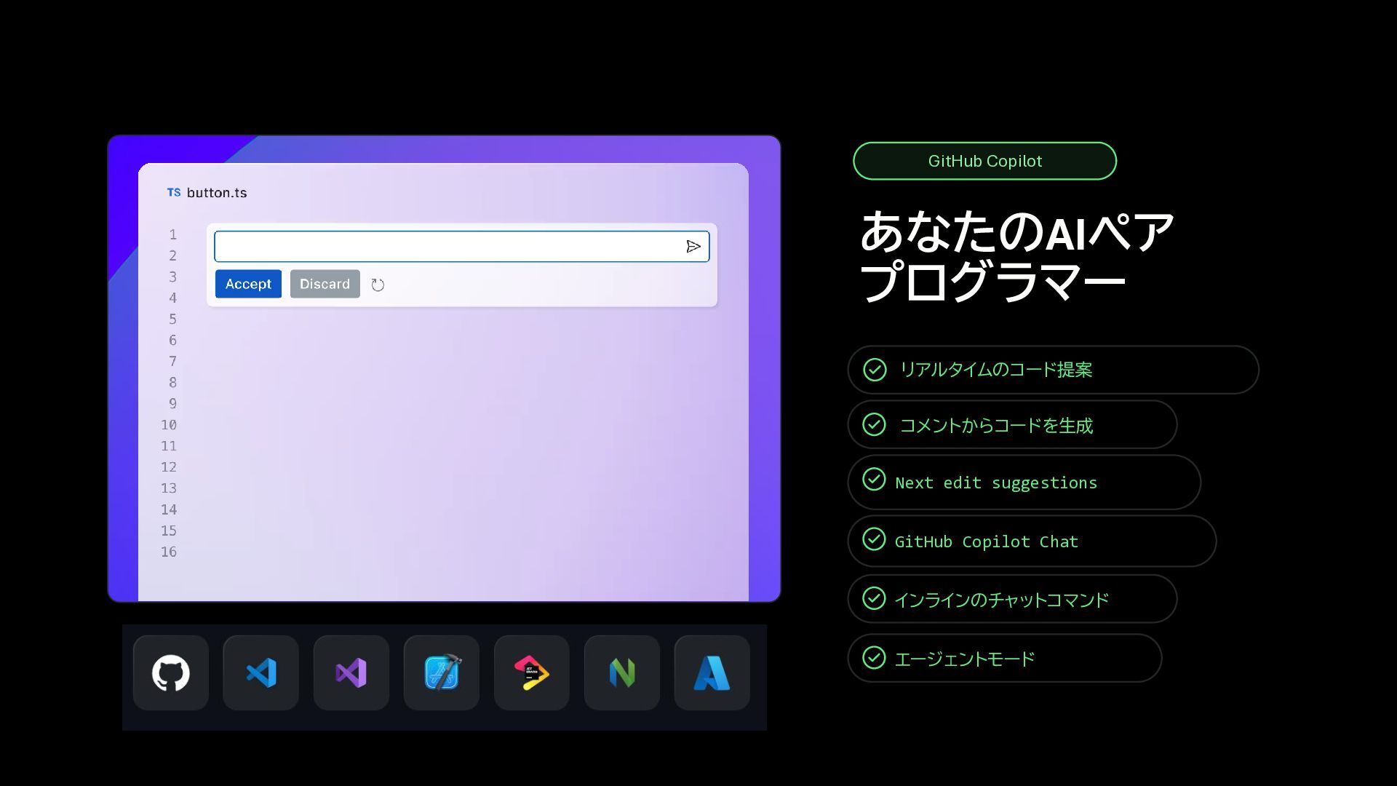Image resolution: width=1397 pixels, height=786 pixels.
Task: Click the エージェントモード feature pill
Action: point(965,659)
